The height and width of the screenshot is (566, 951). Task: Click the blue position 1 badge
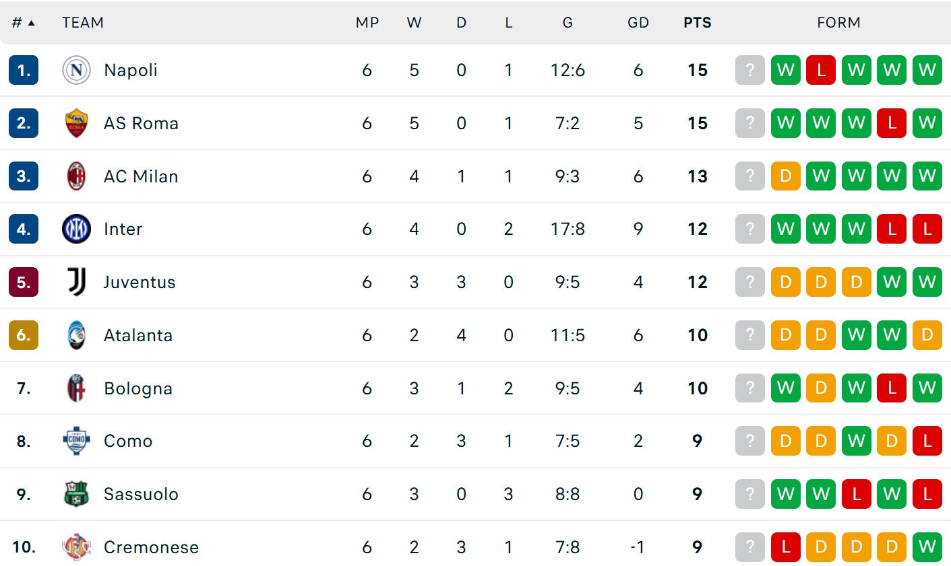point(24,70)
